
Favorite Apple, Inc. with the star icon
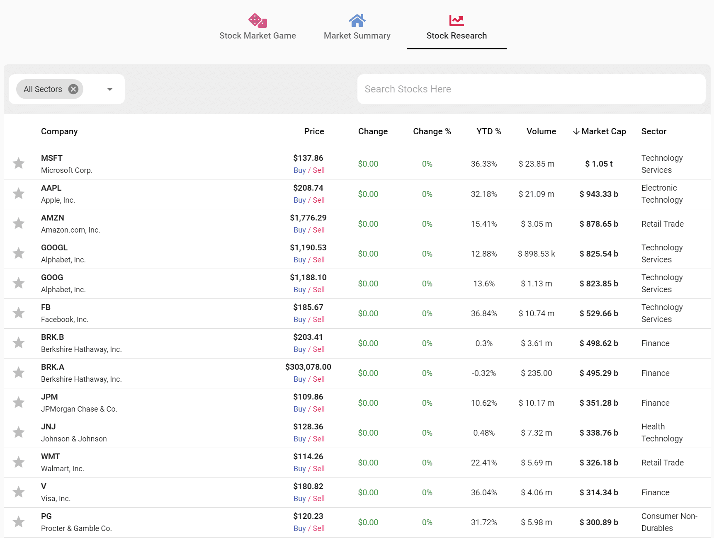coord(18,194)
